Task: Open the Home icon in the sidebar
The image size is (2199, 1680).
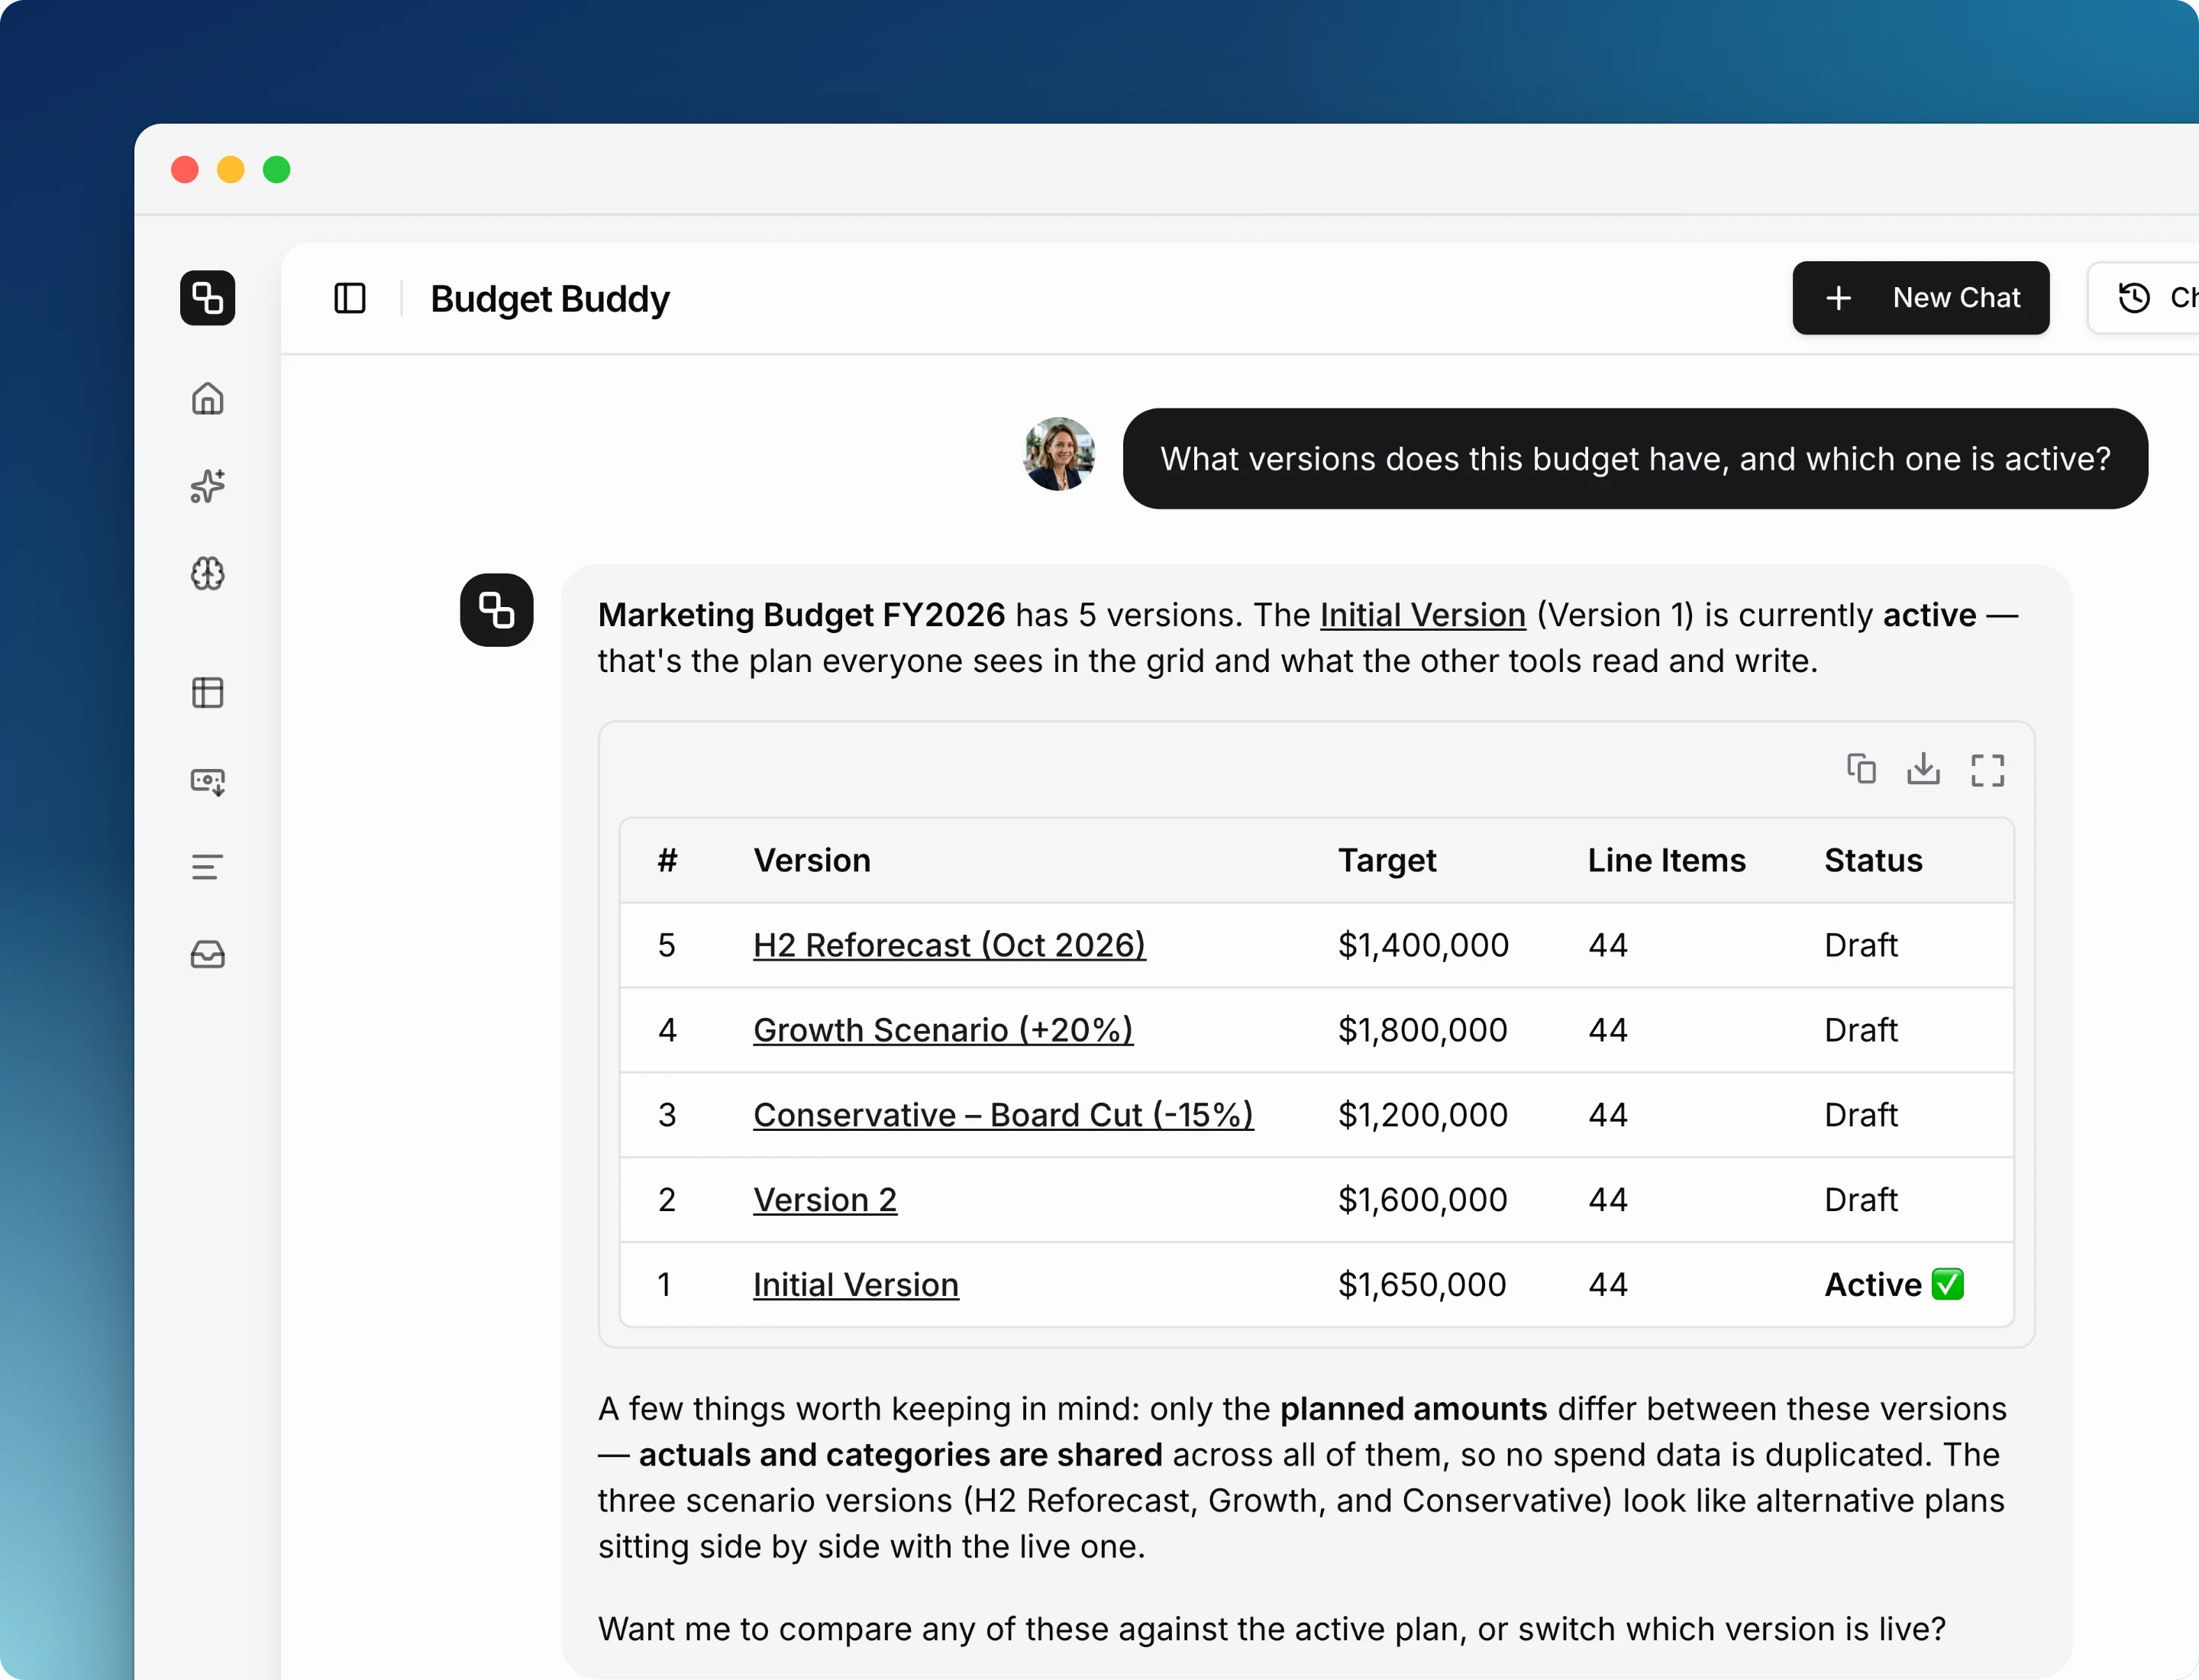Action: click(207, 398)
